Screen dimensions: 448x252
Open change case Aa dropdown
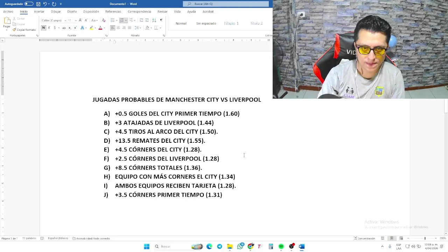point(94,20)
